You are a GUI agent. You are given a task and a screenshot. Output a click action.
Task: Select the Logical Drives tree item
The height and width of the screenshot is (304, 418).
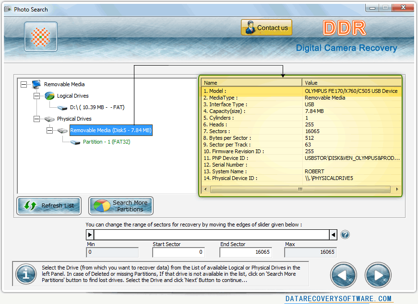point(72,96)
